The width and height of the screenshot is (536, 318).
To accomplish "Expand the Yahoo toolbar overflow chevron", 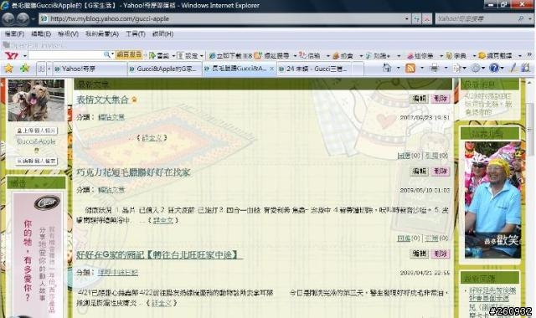I will pyautogui.click(x=529, y=55).
